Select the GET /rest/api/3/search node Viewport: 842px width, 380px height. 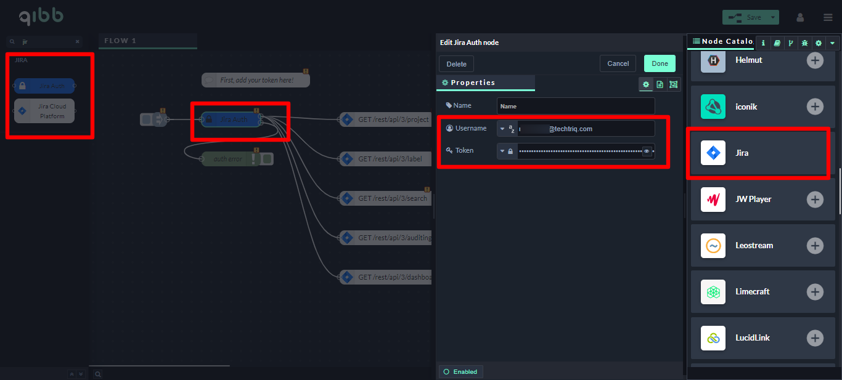pyautogui.click(x=385, y=198)
